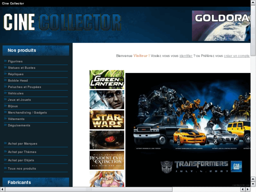Click the Visiteur ! greeting text
Viewport: 256px width, 192px height.
coord(142,56)
